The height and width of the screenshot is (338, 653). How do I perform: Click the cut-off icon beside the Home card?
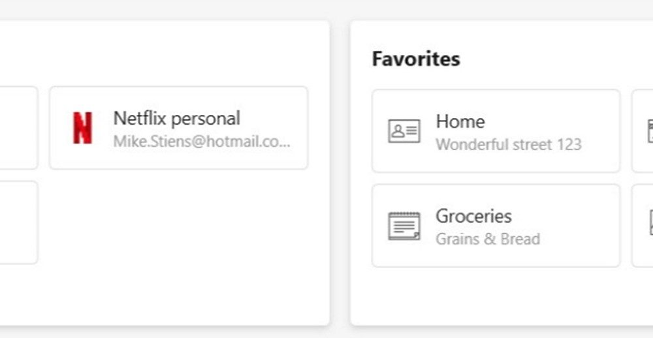pyautogui.click(x=649, y=131)
